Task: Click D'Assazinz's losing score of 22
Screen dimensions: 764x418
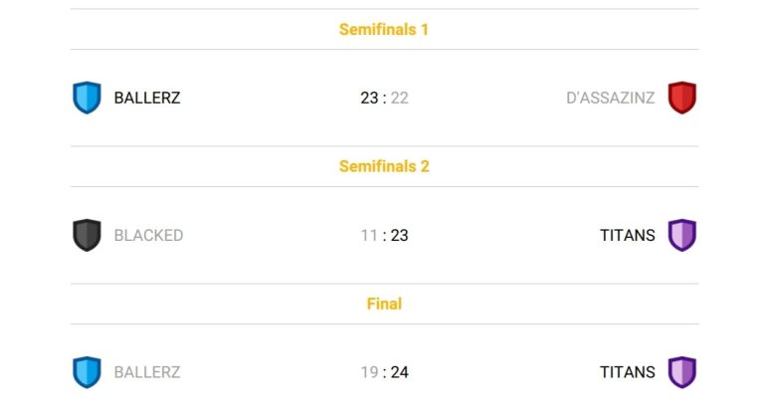Action: pos(400,99)
